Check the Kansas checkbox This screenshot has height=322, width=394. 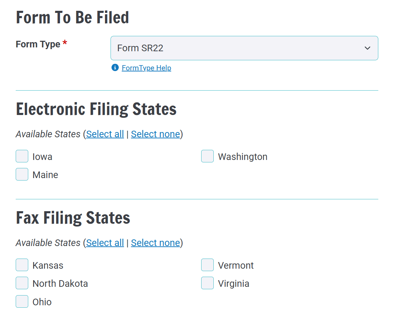[22, 265]
